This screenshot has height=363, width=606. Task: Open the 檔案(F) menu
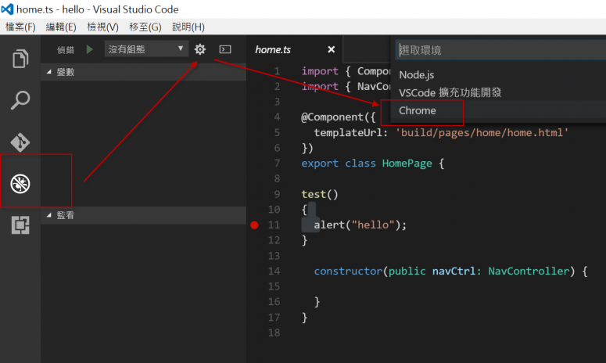(x=20, y=27)
